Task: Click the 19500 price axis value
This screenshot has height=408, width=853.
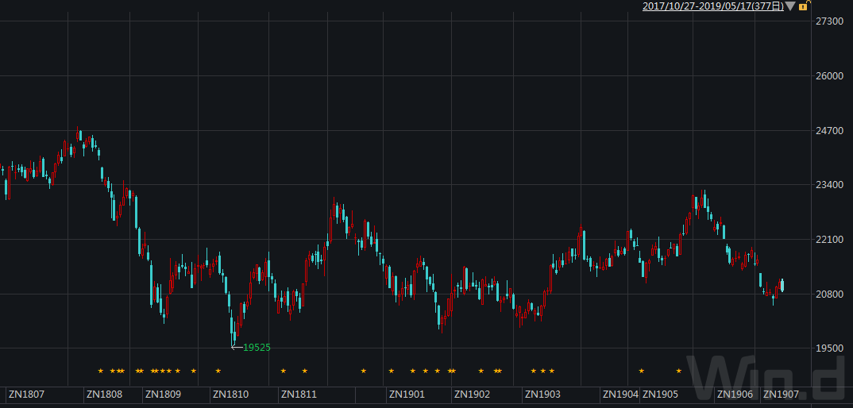Action: (829, 348)
